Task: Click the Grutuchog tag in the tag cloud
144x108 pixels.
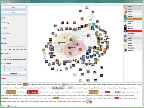Action: pyautogui.click(x=58, y=88)
